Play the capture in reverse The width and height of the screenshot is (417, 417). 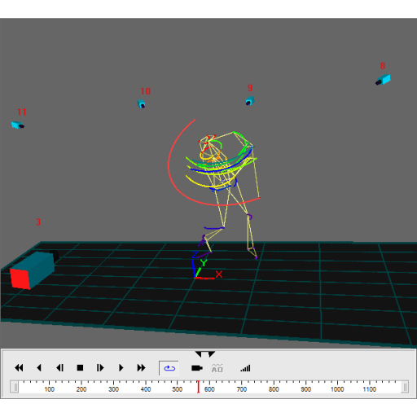point(39,368)
